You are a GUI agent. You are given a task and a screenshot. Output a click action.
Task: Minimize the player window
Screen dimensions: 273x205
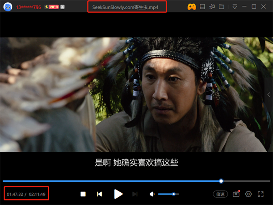244,7
